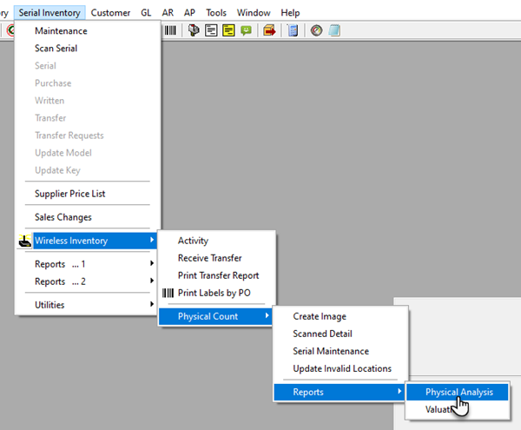Expand Reports ... 1 submenu
Viewport: 521px width, 430px height.
pos(88,264)
